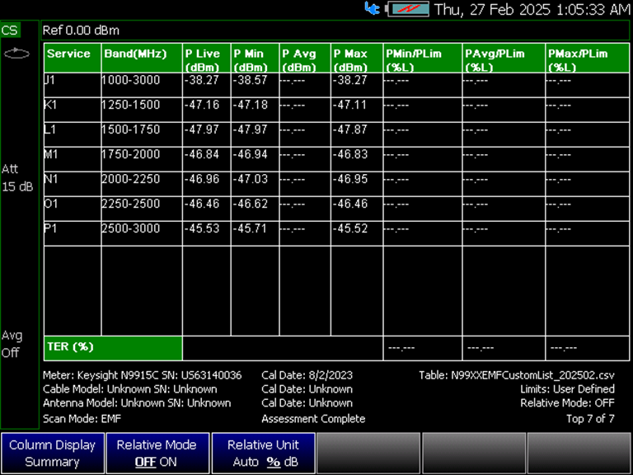Screen dimensions: 633x475
Task: Click the PMin/PLim (%L) column header
Action: point(422,59)
